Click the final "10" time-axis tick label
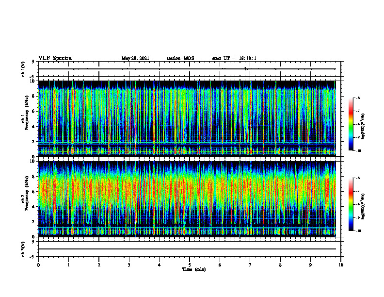Image resolution: width=384 pixels, height=297 pixels. (341, 265)
